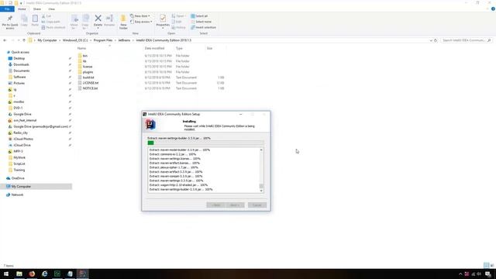Click Invert selection in the ribbon
The height and width of the screenshot is (279, 496).
pyautogui.click(x=203, y=27)
